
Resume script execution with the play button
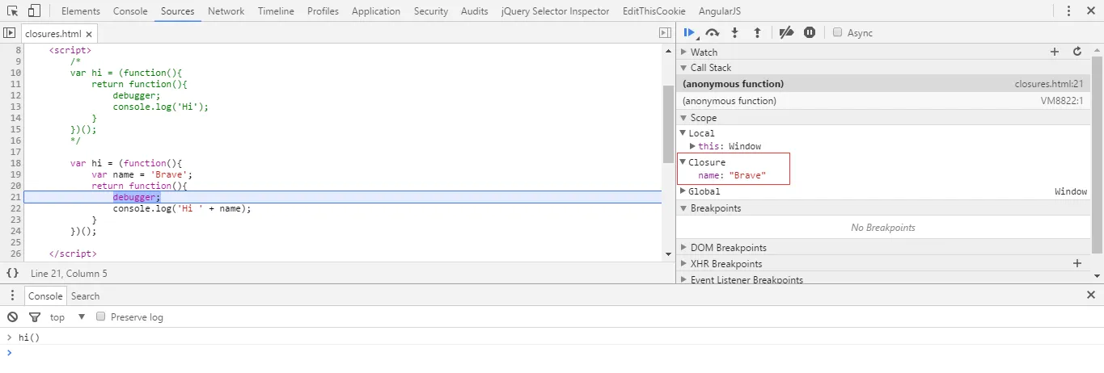click(x=689, y=33)
